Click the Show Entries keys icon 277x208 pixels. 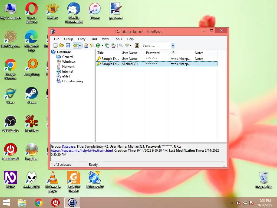point(127,45)
